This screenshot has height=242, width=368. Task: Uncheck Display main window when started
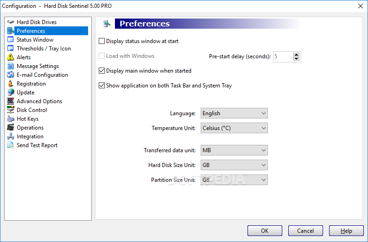(x=102, y=70)
